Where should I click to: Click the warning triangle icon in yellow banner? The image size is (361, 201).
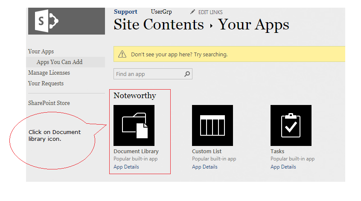click(122, 54)
